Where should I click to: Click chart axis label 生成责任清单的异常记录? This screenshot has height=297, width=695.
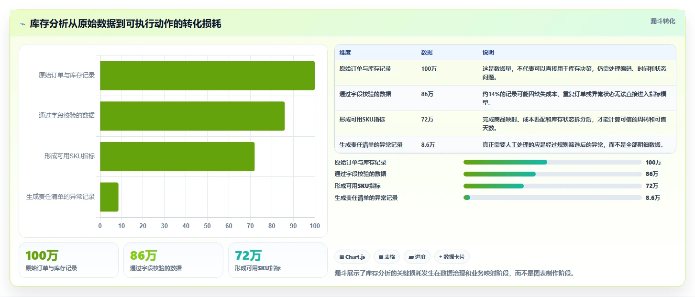[61, 197]
